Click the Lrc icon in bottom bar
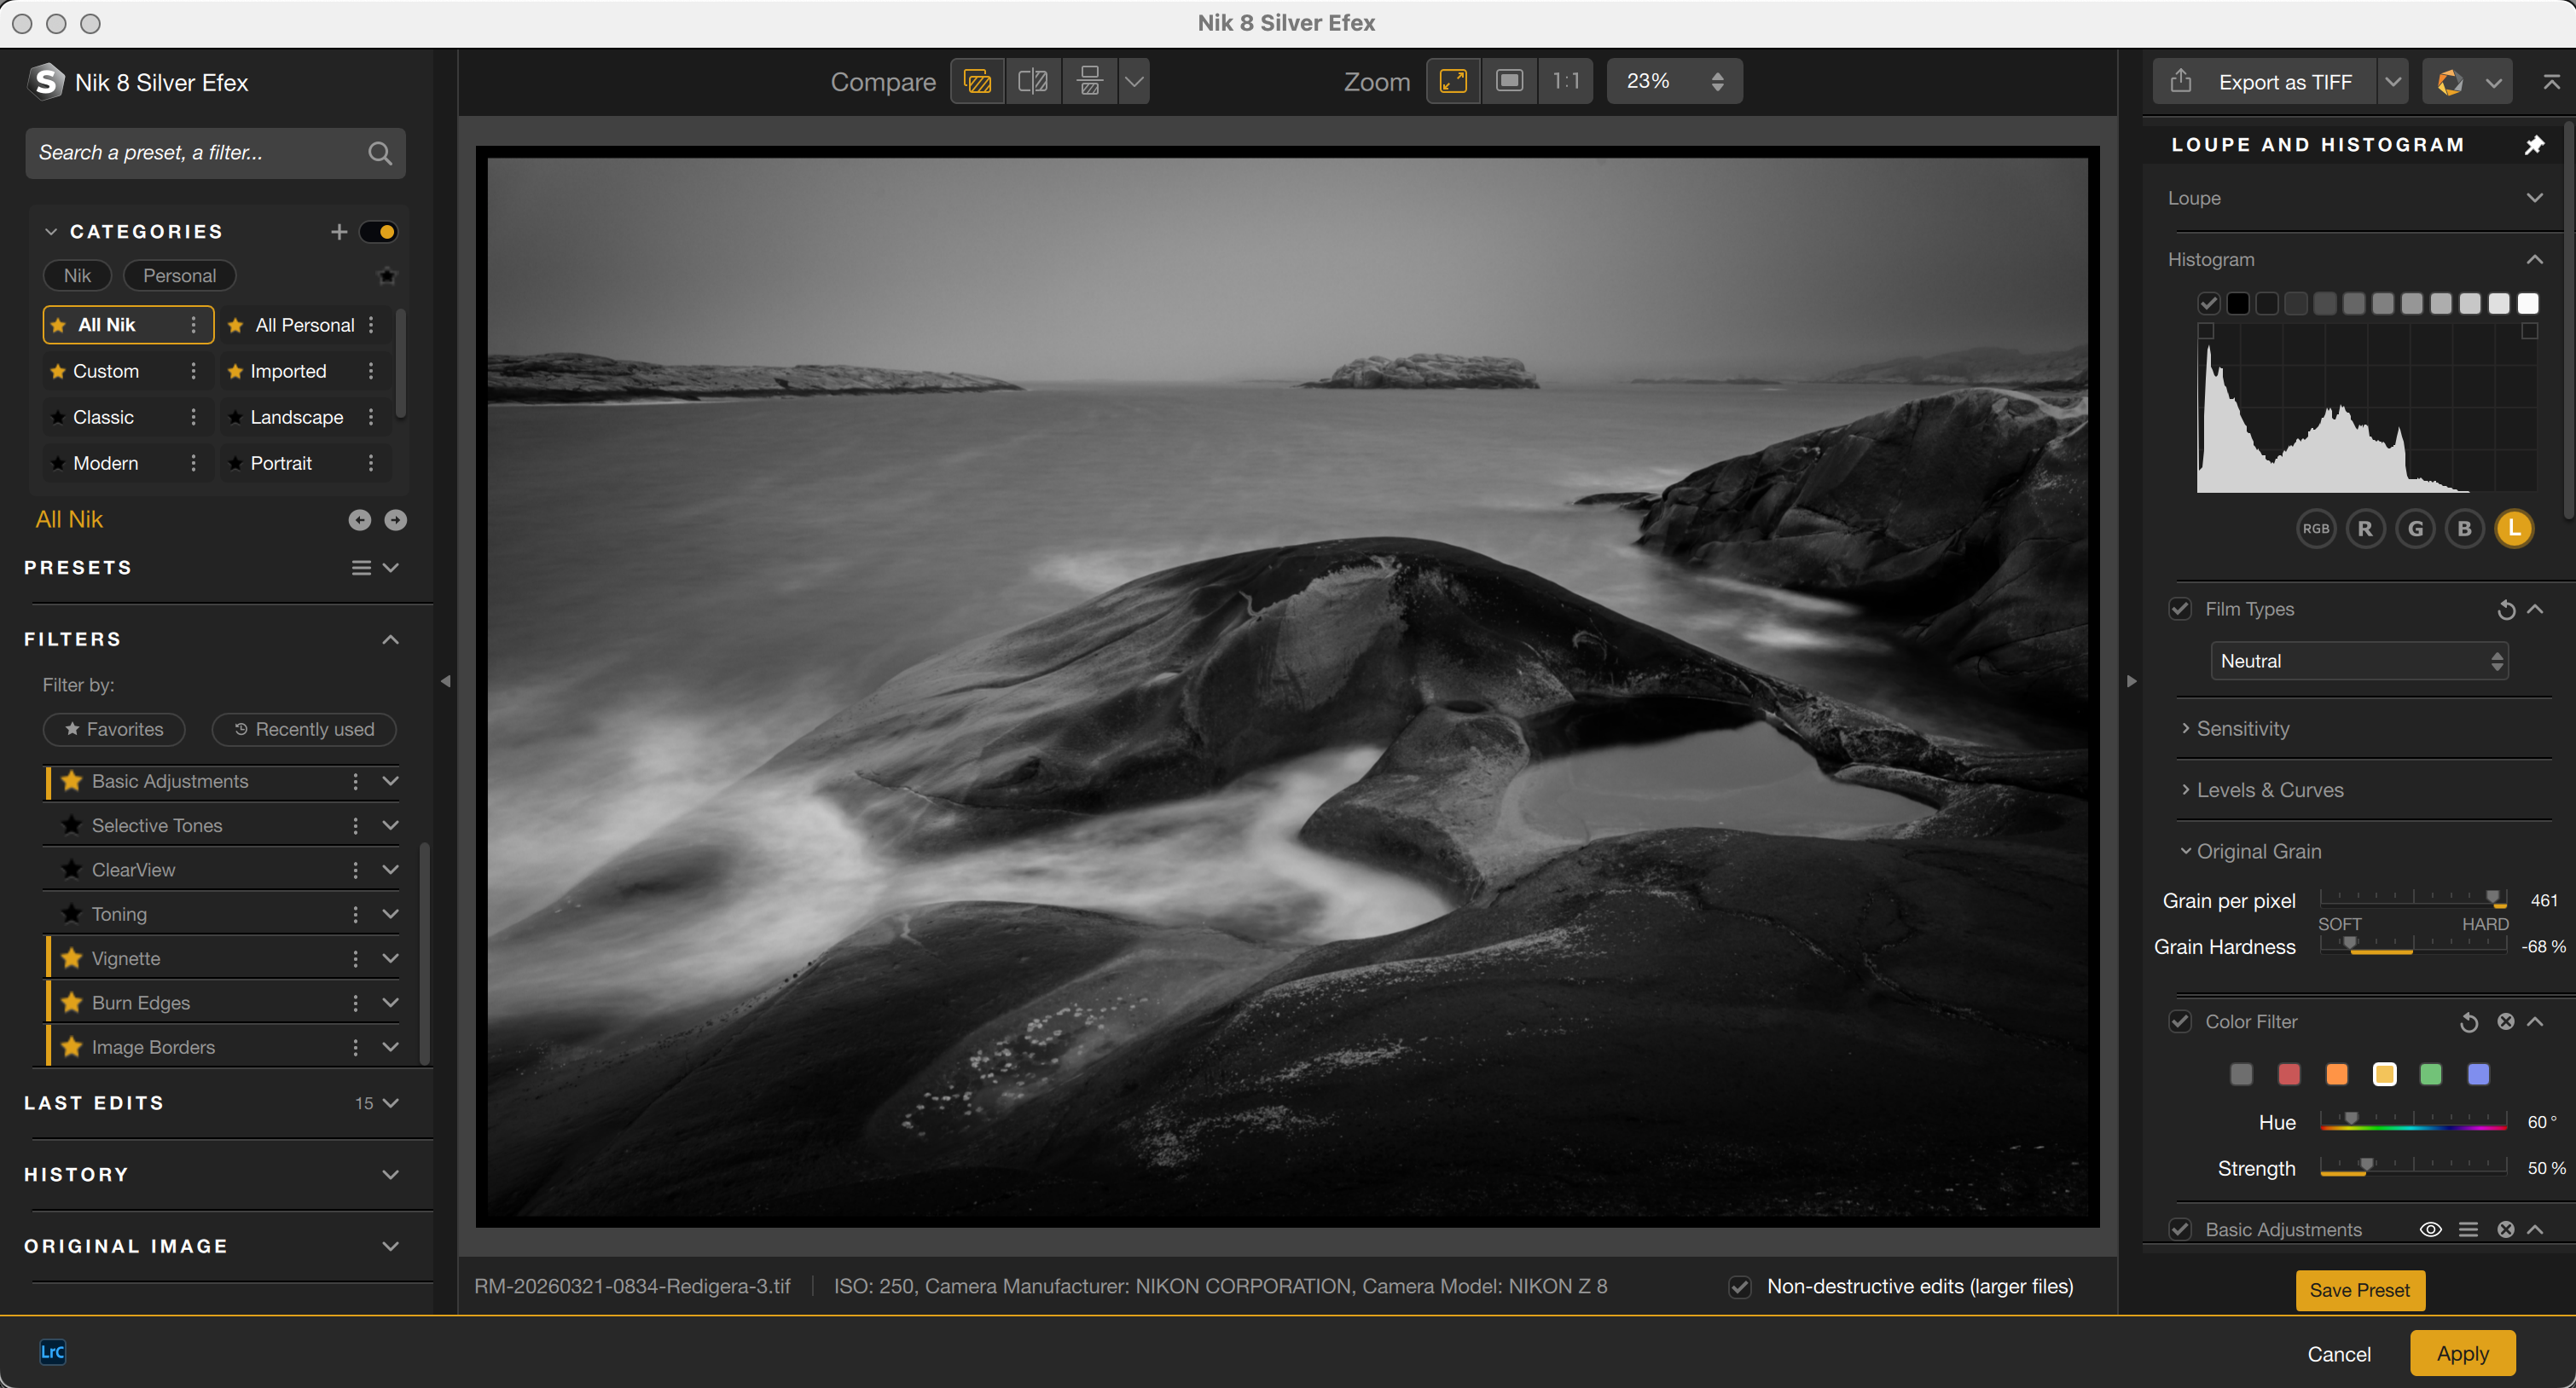The width and height of the screenshot is (2576, 1388). point(52,1352)
